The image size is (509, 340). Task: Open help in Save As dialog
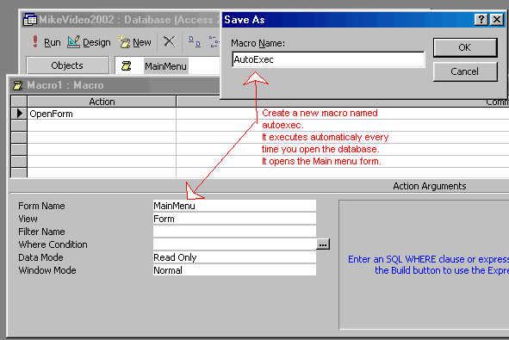tap(481, 20)
